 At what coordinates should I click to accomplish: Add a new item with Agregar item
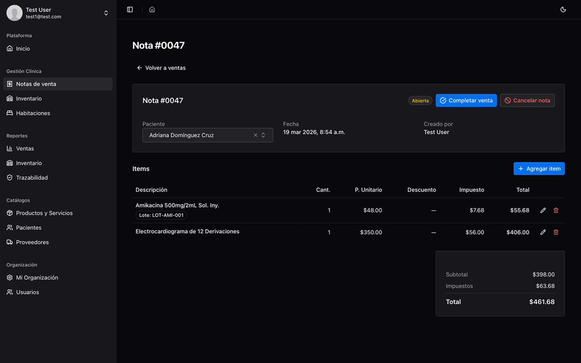click(539, 169)
